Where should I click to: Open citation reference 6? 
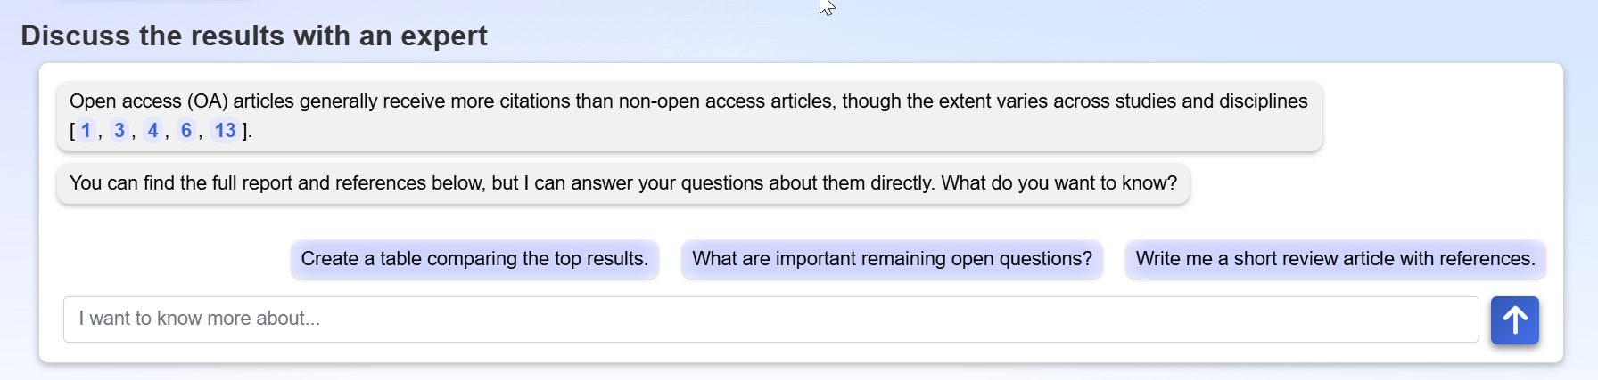186,131
